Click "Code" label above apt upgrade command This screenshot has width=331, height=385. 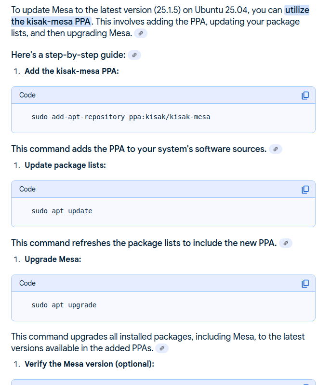click(x=27, y=283)
